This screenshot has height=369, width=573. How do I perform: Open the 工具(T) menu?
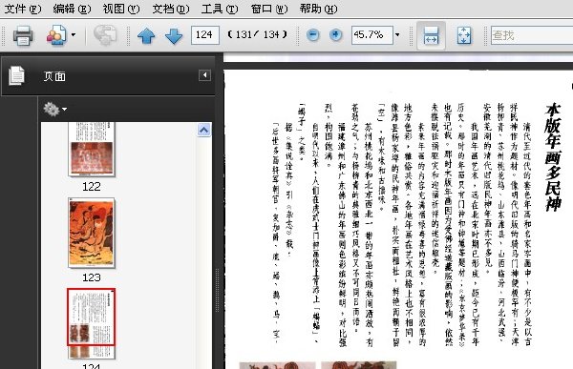pos(220,9)
